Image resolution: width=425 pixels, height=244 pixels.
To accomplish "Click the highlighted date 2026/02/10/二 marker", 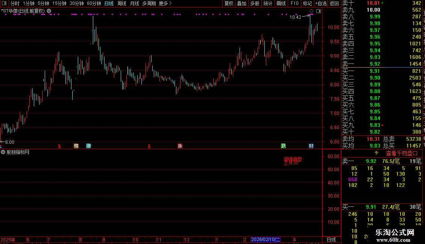I will (266, 239).
